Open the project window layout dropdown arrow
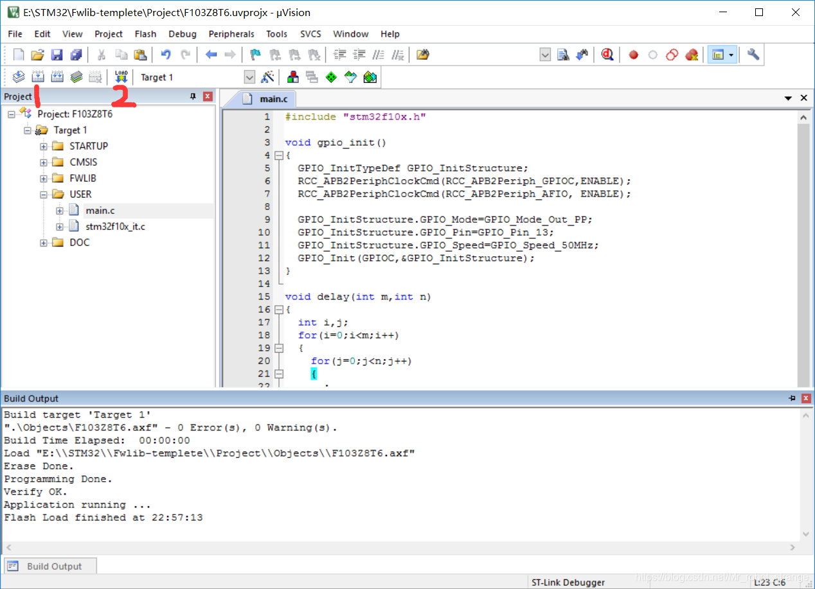Image resolution: width=815 pixels, height=589 pixels. [x=731, y=55]
